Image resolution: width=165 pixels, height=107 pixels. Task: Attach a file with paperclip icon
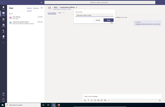click(x=92, y=100)
